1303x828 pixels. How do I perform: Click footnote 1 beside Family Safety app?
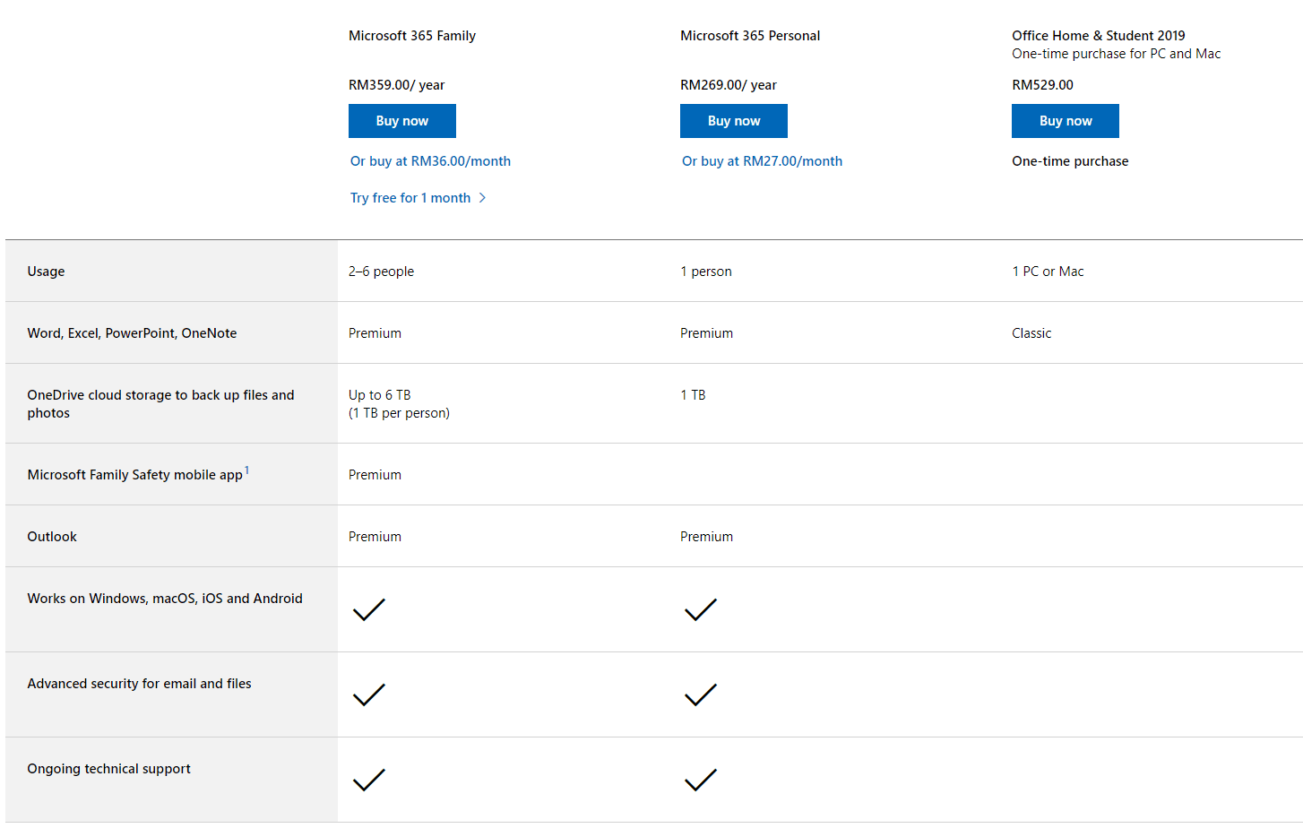pyautogui.click(x=247, y=470)
